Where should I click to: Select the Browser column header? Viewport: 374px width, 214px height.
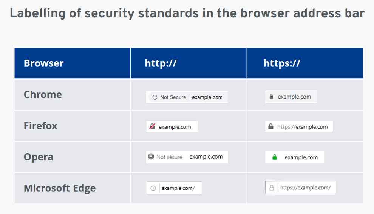[43, 63]
